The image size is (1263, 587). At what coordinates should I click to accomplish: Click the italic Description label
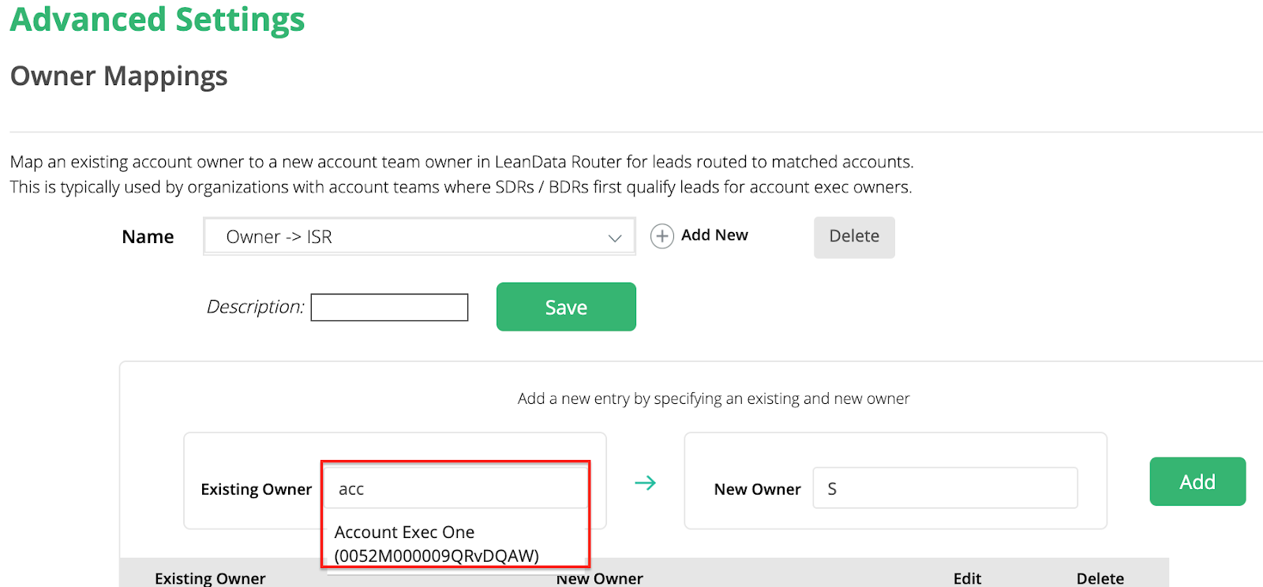tap(255, 307)
